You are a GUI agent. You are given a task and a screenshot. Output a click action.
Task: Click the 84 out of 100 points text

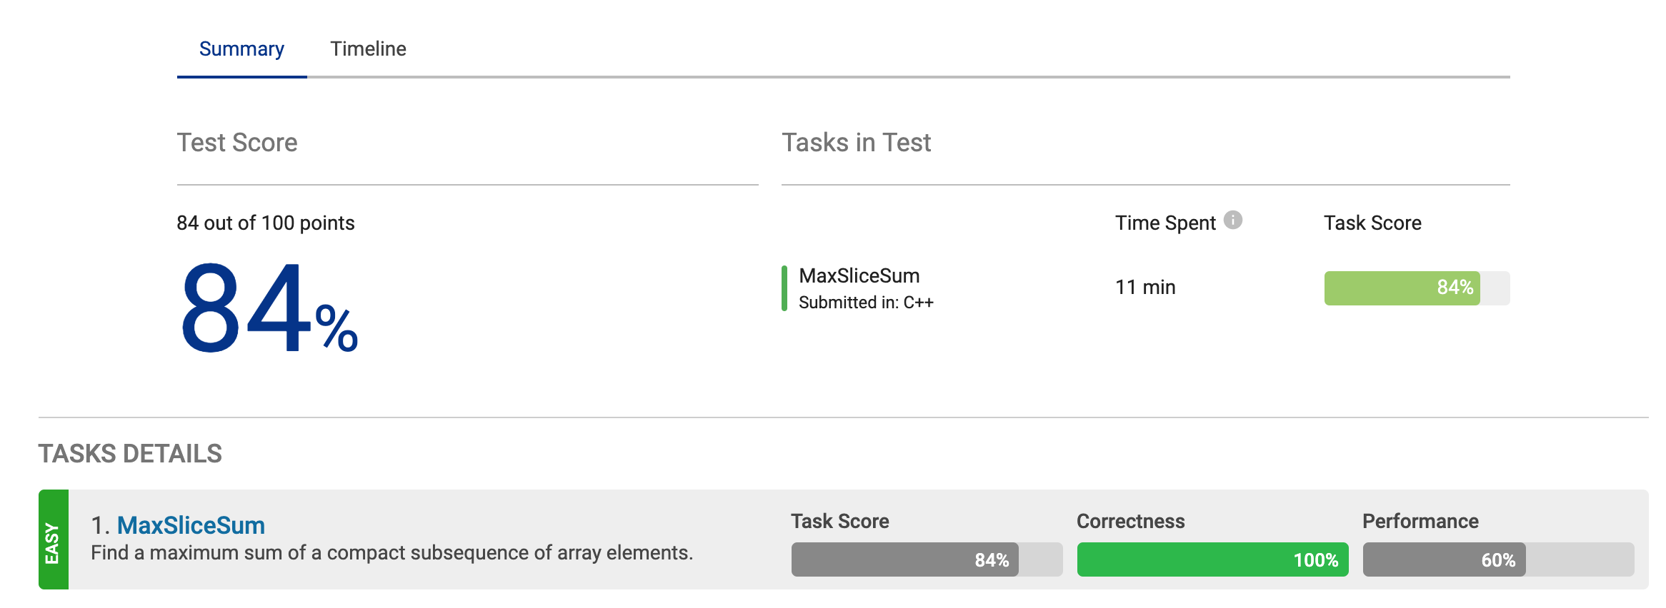tap(265, 222)
